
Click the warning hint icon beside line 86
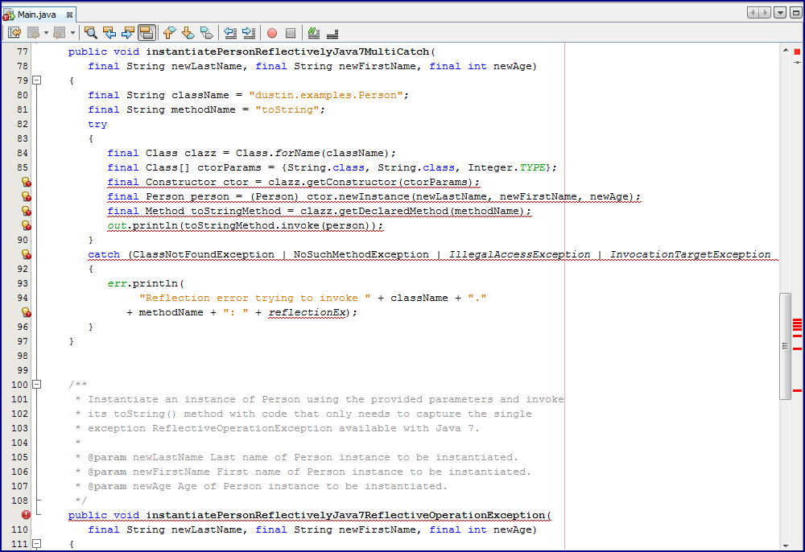coord(27,182)
